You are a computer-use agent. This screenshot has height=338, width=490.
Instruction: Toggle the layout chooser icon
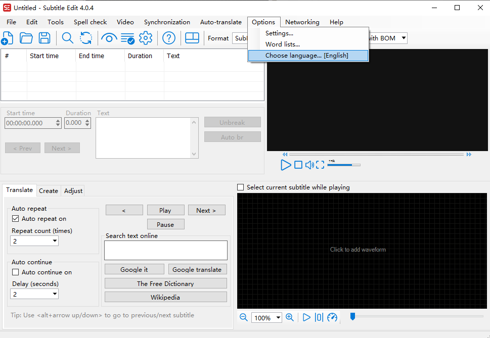coord(192,38)
